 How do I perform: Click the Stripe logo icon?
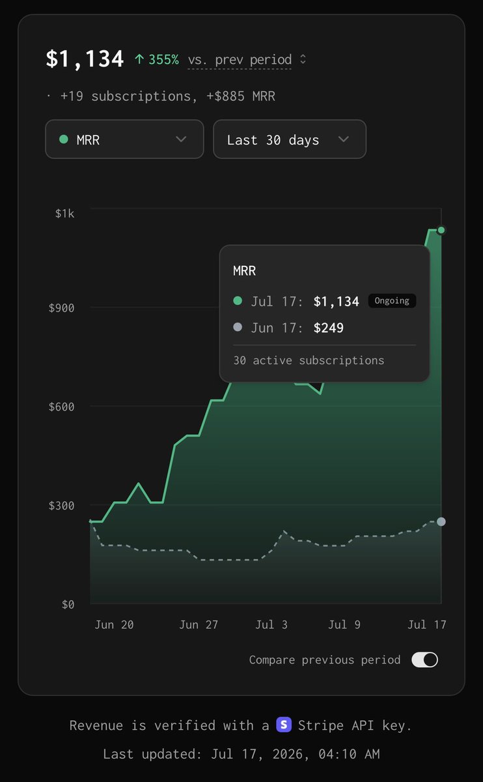coord(284,725)
